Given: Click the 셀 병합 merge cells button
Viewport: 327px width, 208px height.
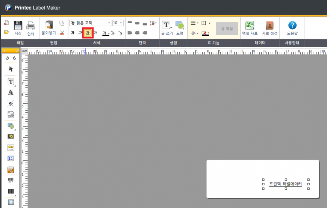Looking at the screenshot, I should (x=227, y=29).
